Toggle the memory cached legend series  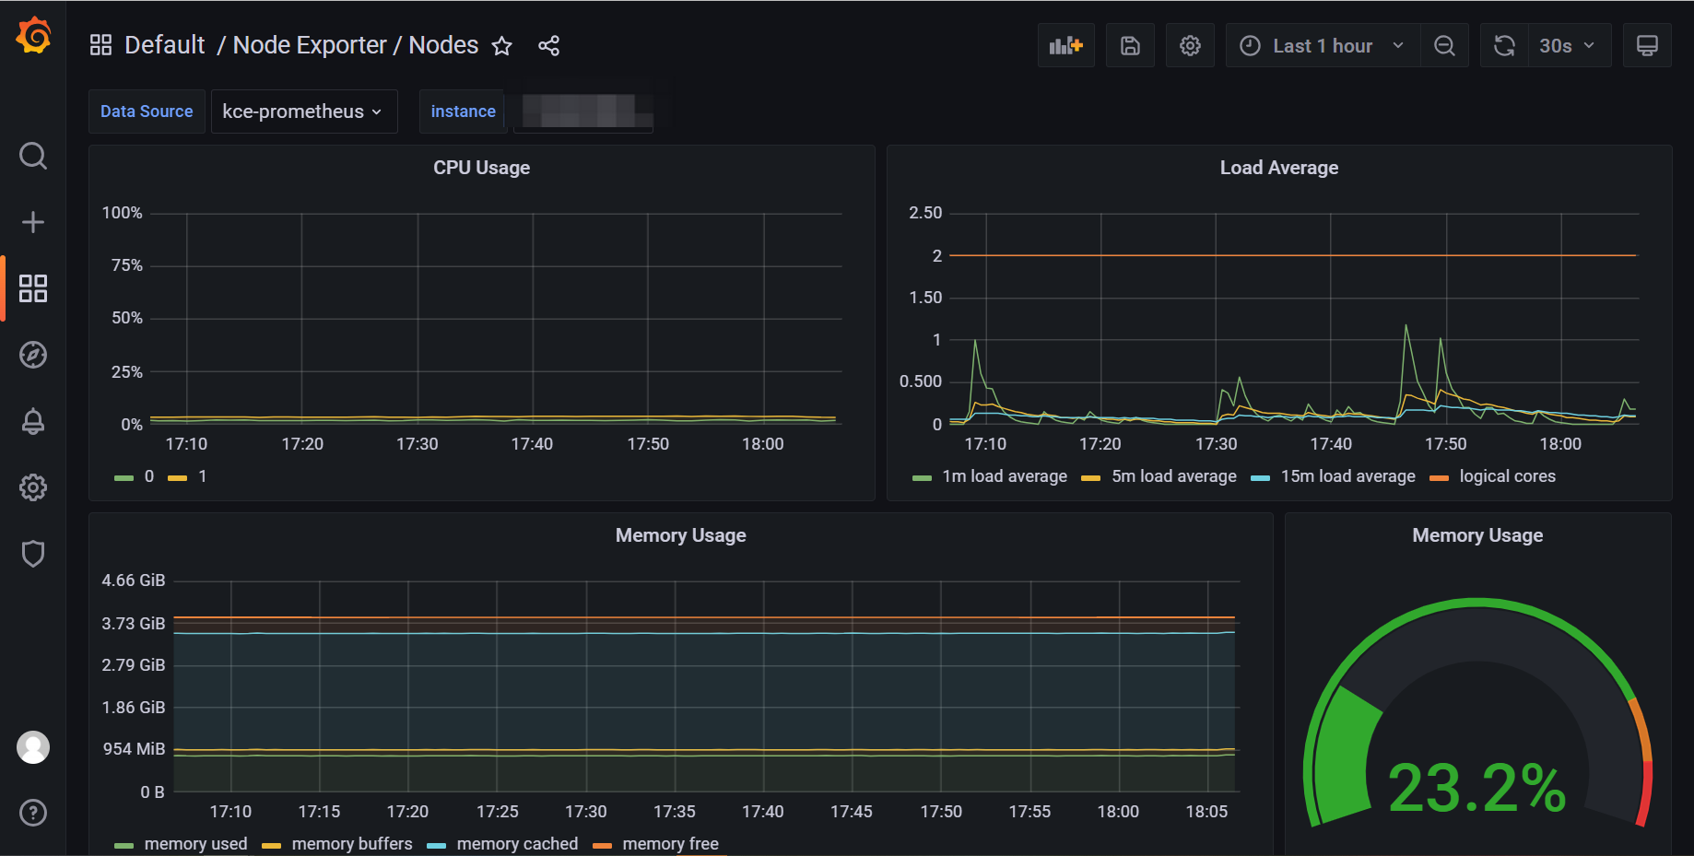[516, 844]
